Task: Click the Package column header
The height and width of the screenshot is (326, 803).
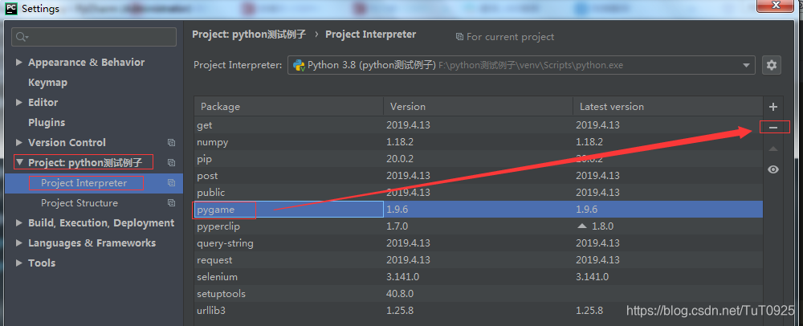Action: (x=288, y=107)
